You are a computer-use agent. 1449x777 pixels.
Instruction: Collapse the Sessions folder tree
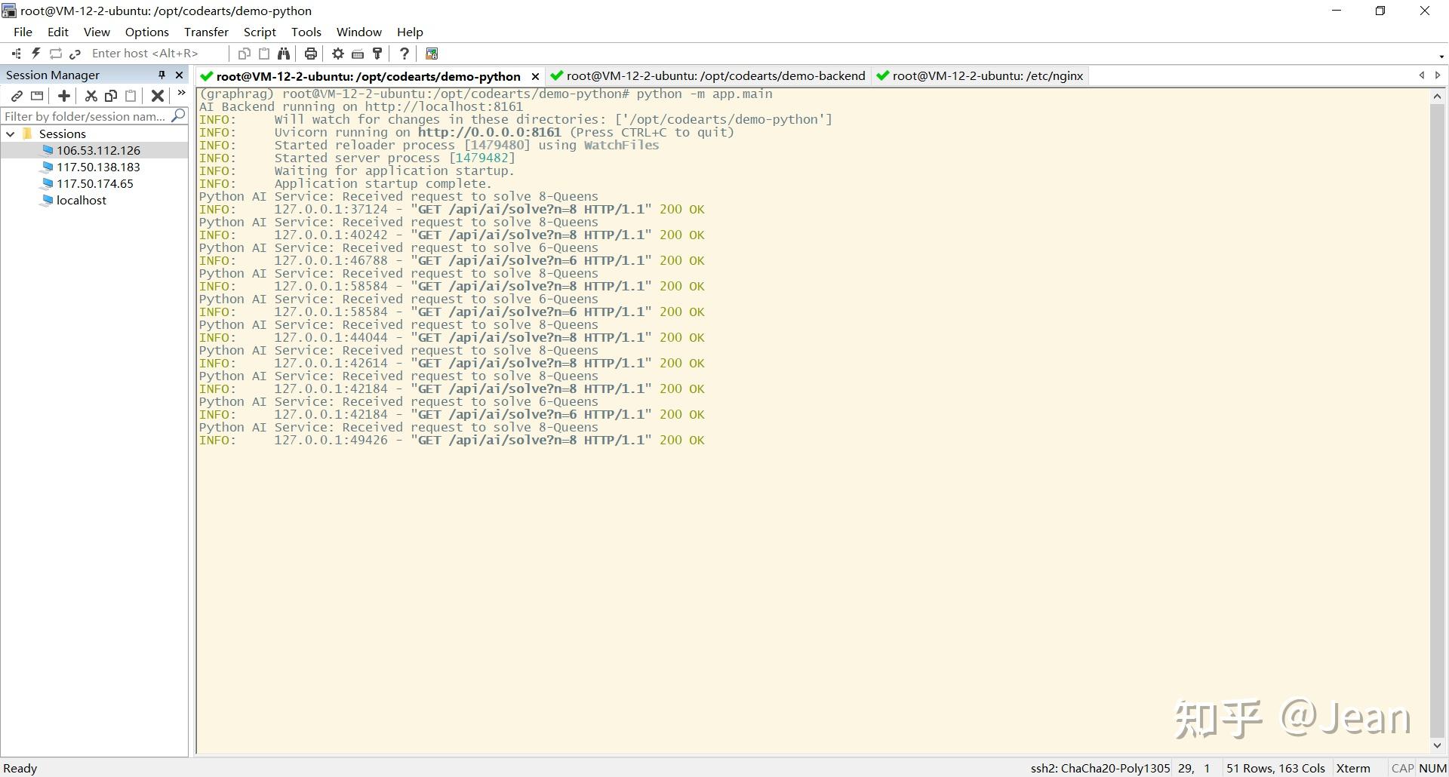tap(11, 134)
